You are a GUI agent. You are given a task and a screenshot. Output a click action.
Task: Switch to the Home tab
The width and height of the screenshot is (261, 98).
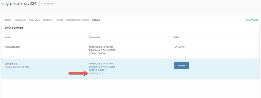click(x=8, y=20)
